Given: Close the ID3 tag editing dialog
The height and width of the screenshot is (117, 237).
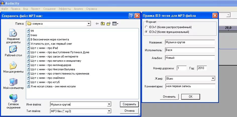Looking at the screenshot, I should click(215, 16).
